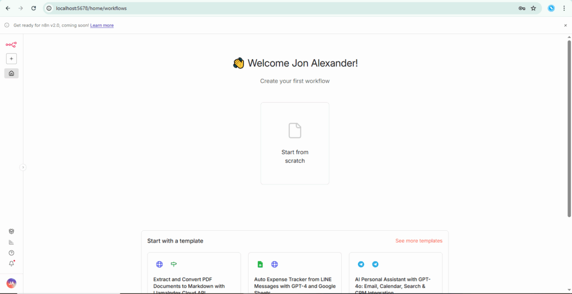Open the JA user avatar menu
This screenshot has height=294, width=572.
(11, 283)
